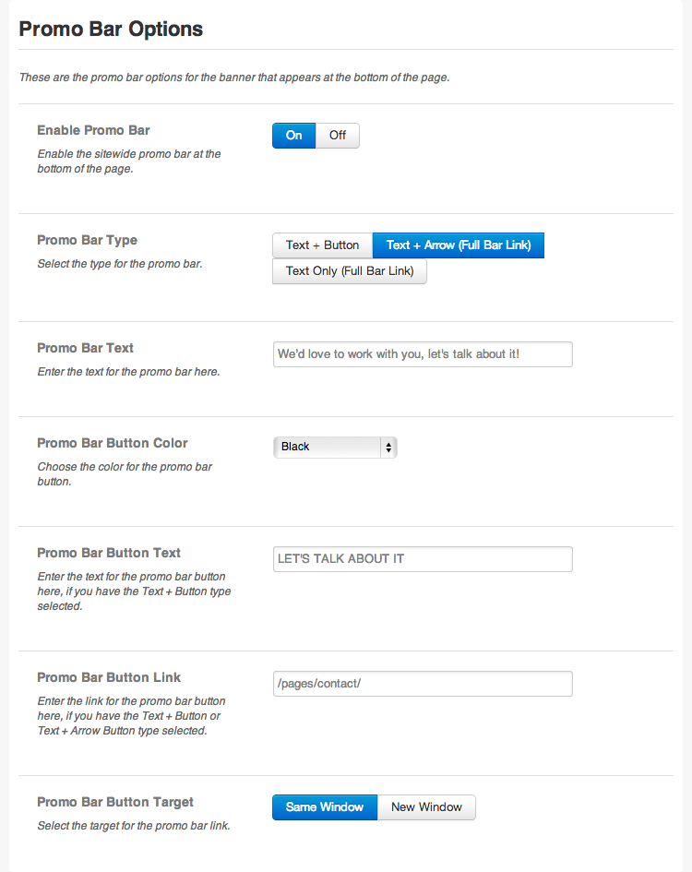This screenshot has height=872, width=692.
Task: Set button target to New Window
Action: coord(426,807)
